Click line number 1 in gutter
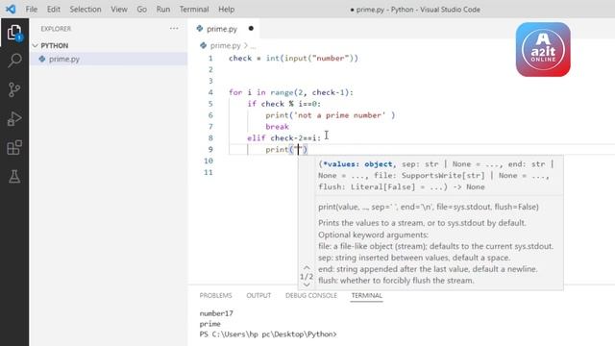615x346 pixels. (210, 58)
